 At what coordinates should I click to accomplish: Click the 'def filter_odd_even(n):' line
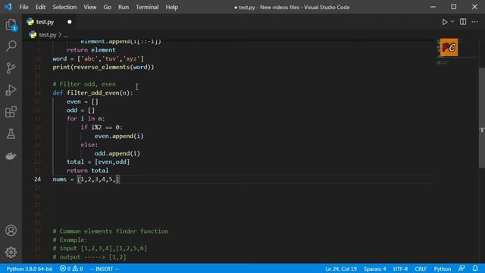coord(92,93)
